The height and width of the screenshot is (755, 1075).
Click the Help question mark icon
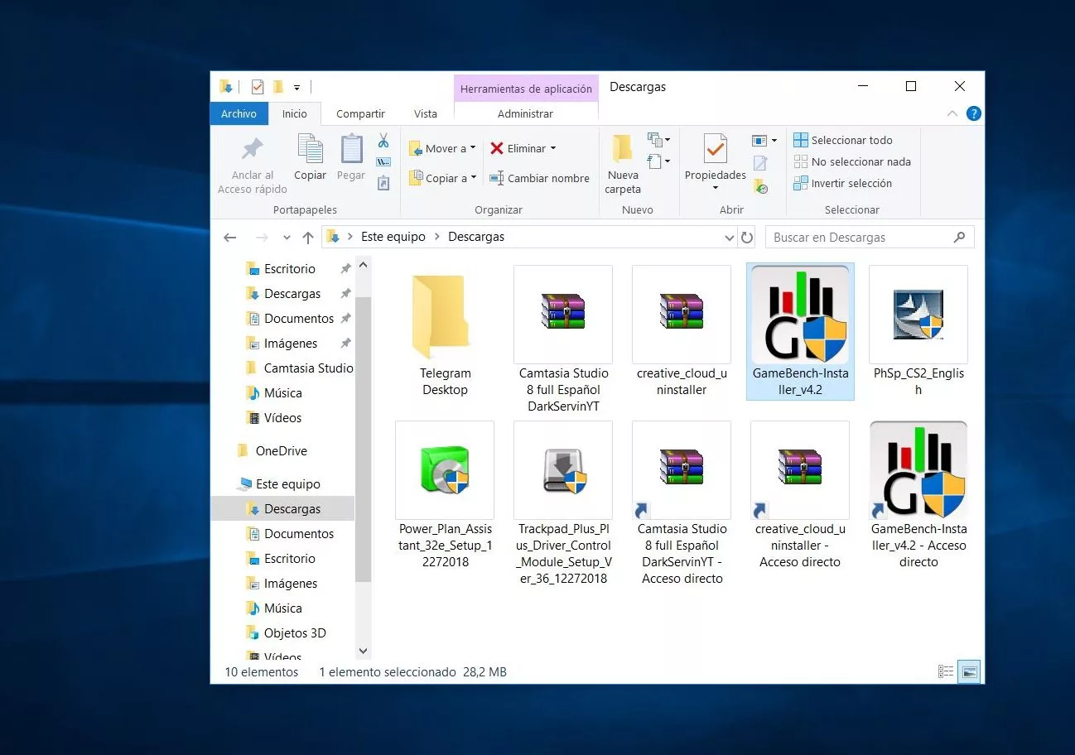pyautogui.click(x=974, y=113)
